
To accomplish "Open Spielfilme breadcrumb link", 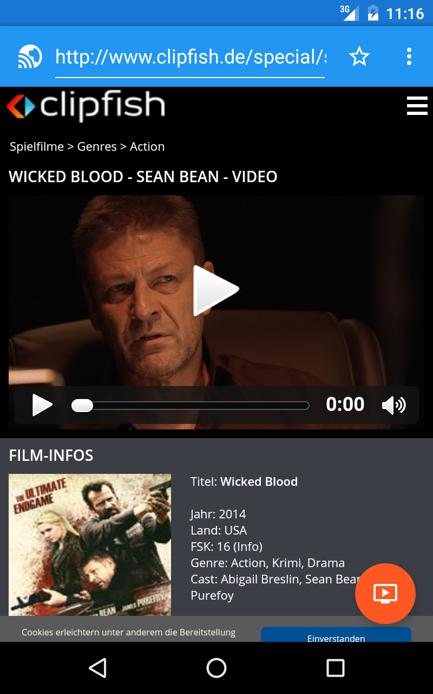I will tap(37, 146).
